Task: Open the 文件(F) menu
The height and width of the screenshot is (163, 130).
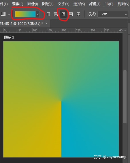Action: pos(4,4)
